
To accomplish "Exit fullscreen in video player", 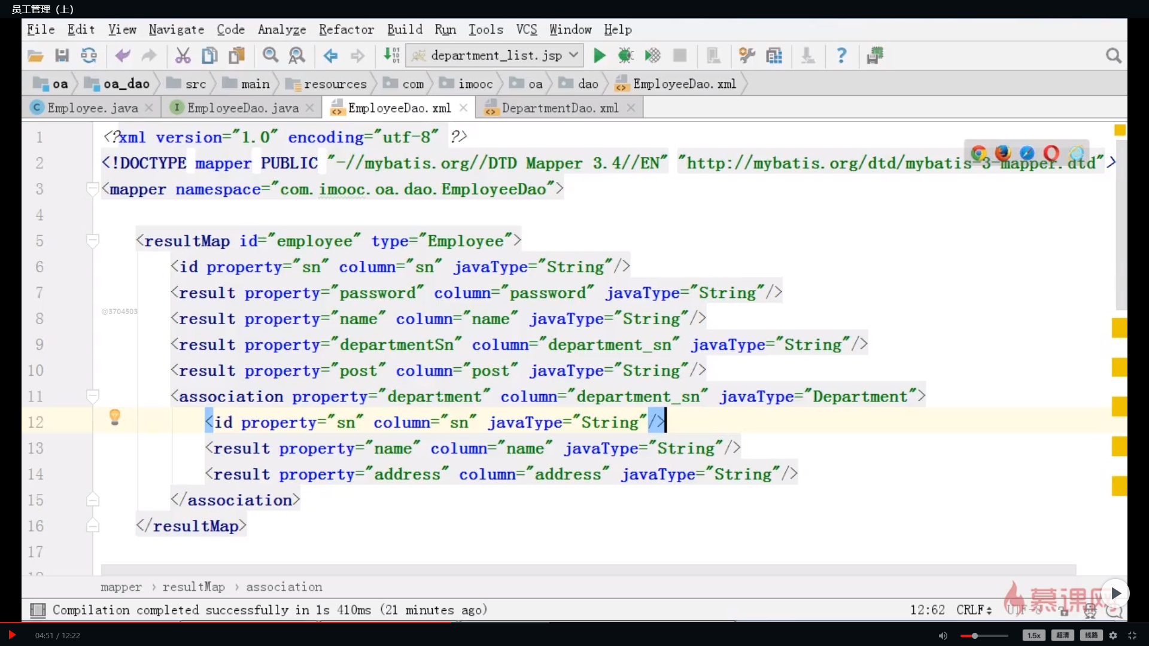I will [1132, 635].
